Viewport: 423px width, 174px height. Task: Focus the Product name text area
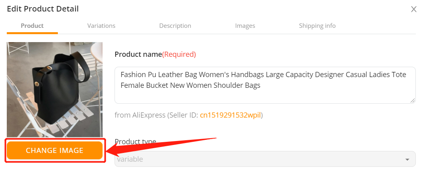pos(265,85)
